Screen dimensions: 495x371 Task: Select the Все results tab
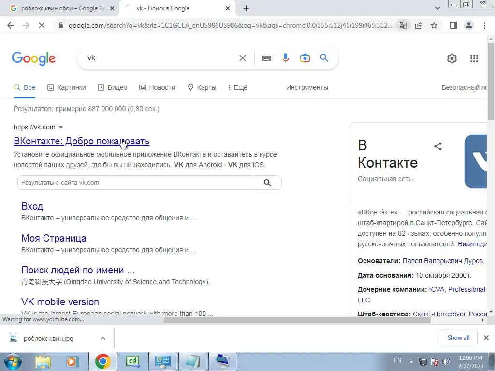(25, 87)
